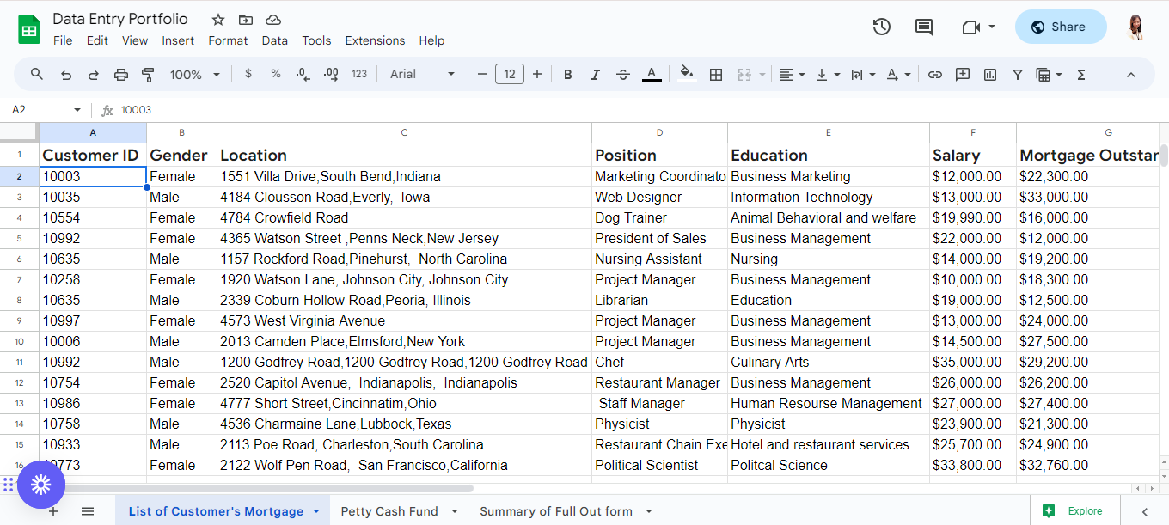
Task: Open the Google Sheets home icon
Action: 29,29
